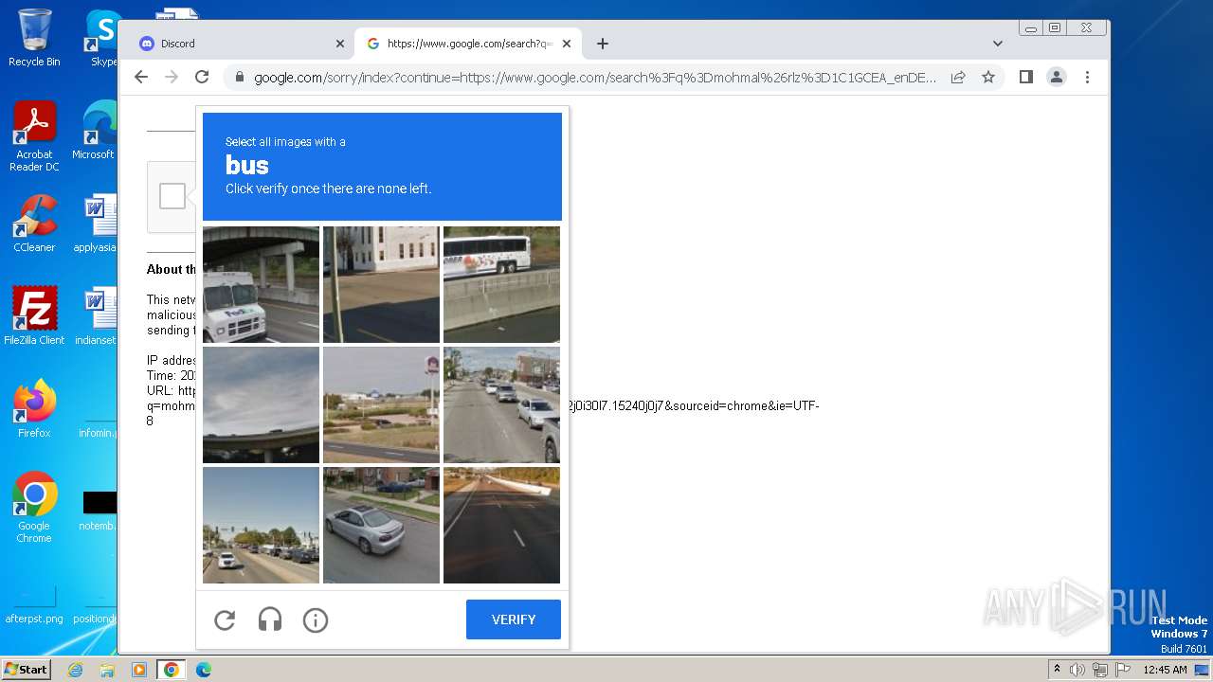Open the Chrome profile avatar
1213x682 pixels.
coord(1057,78)
